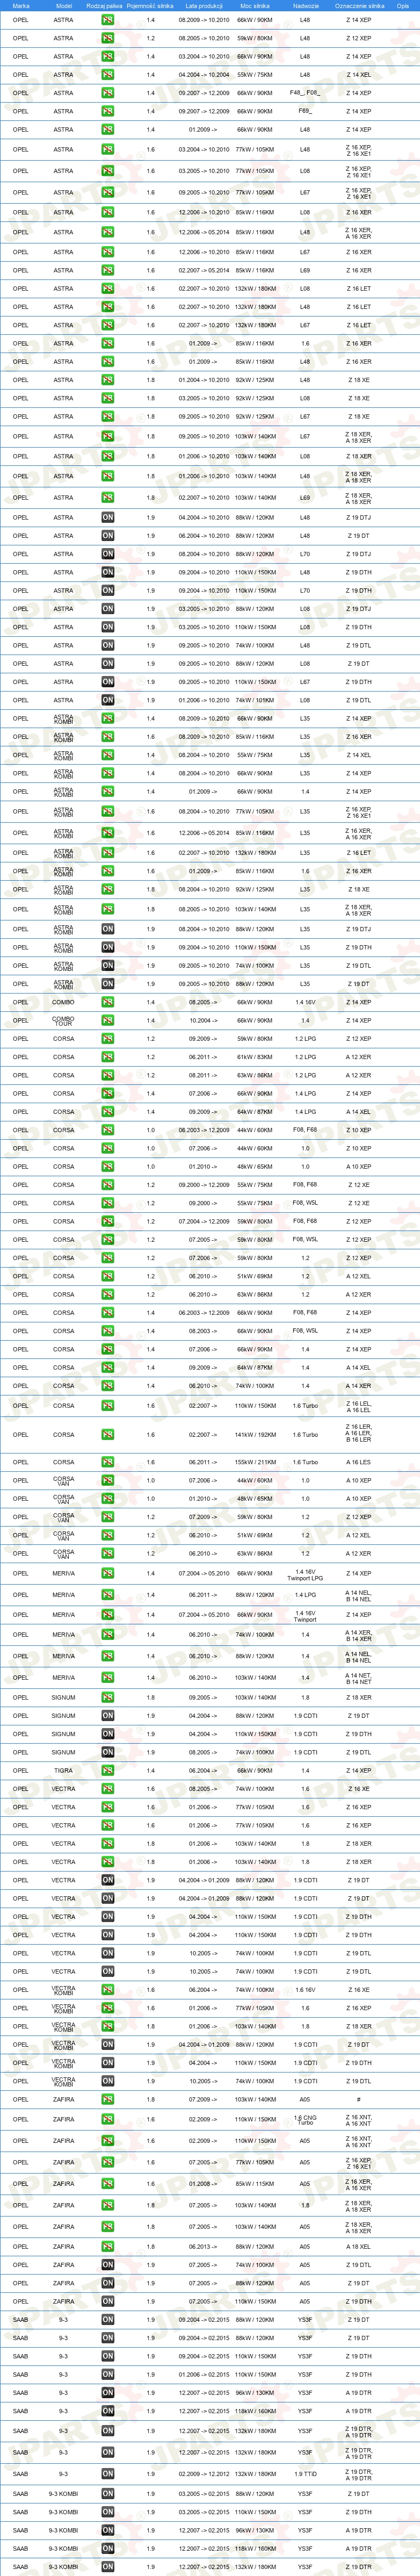The image size is (420, 2576).
Task: Click the Lata produkcji column header
Action: coord(204,6)
